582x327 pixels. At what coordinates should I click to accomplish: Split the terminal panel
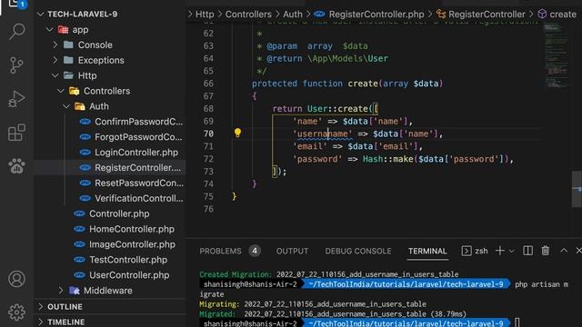pyautogui.click(x=527, y=251)
